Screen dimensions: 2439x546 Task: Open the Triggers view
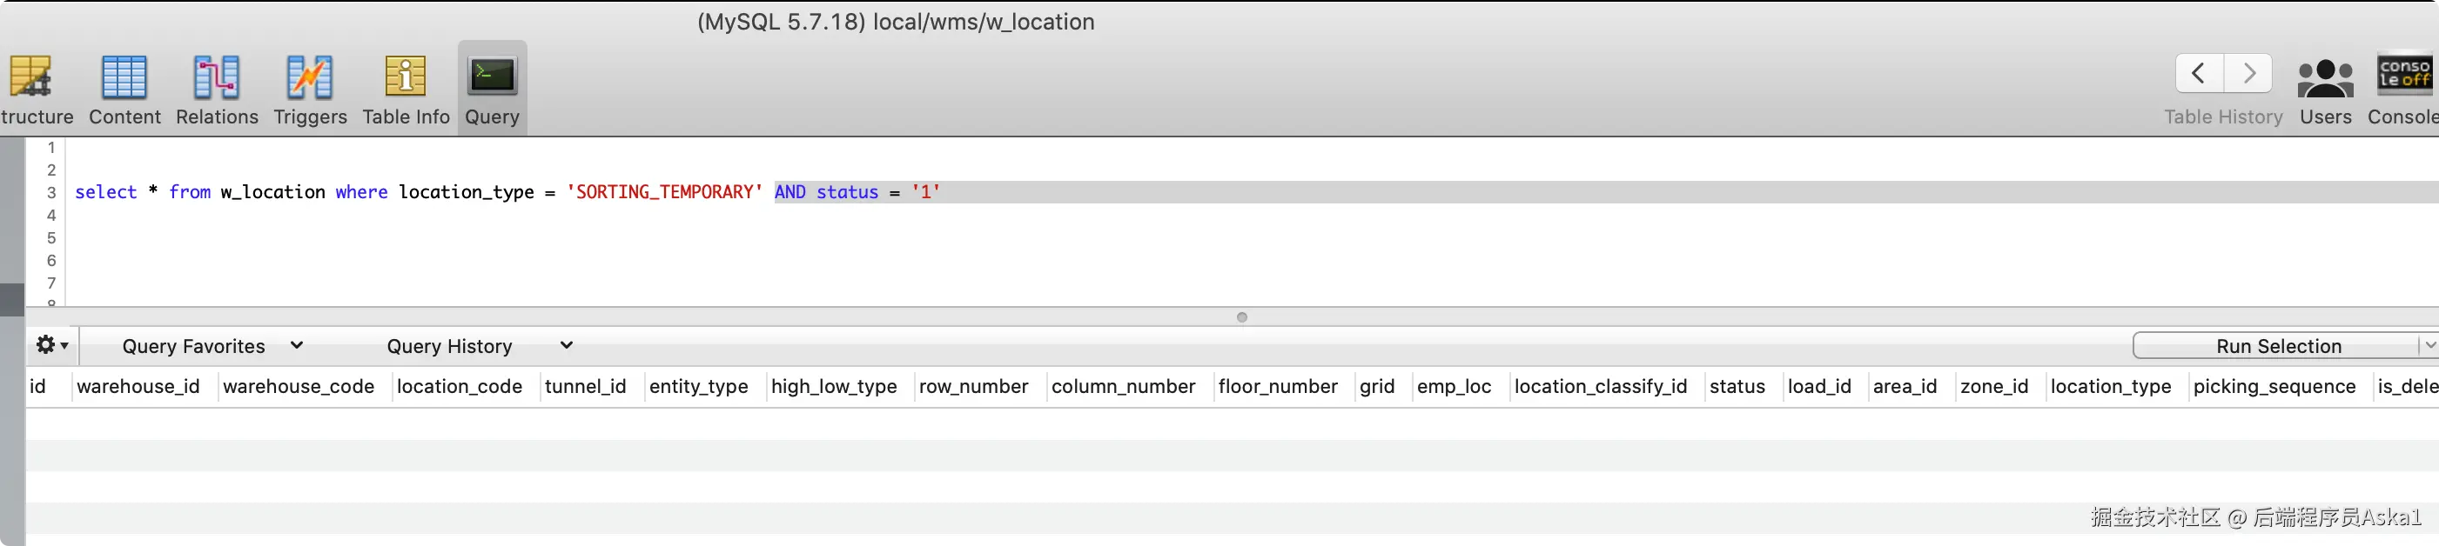pos(310,77)
